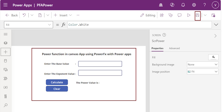Viewport: 223px width, 112px height.
Task: Open the Image position Fit dropdown
Action: click(x=203, y=72)
